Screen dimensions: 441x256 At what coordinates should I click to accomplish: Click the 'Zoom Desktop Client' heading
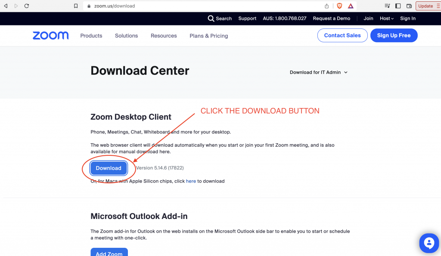pyautogui.click(x=131, y=117)
